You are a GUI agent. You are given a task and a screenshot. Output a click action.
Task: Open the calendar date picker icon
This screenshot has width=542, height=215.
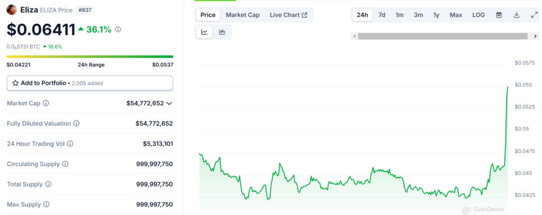coord(499,15)
